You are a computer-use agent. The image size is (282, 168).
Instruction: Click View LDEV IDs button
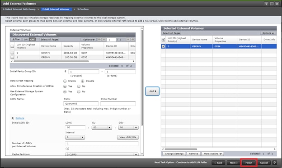tap(128, 137)
